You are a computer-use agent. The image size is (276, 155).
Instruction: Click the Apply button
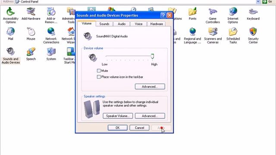[x=161, y=127]
